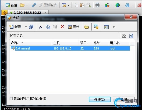Viewport: 142px width, 110px height.
Task: Click the SSH protocol cell
Action: click(96, 48)
